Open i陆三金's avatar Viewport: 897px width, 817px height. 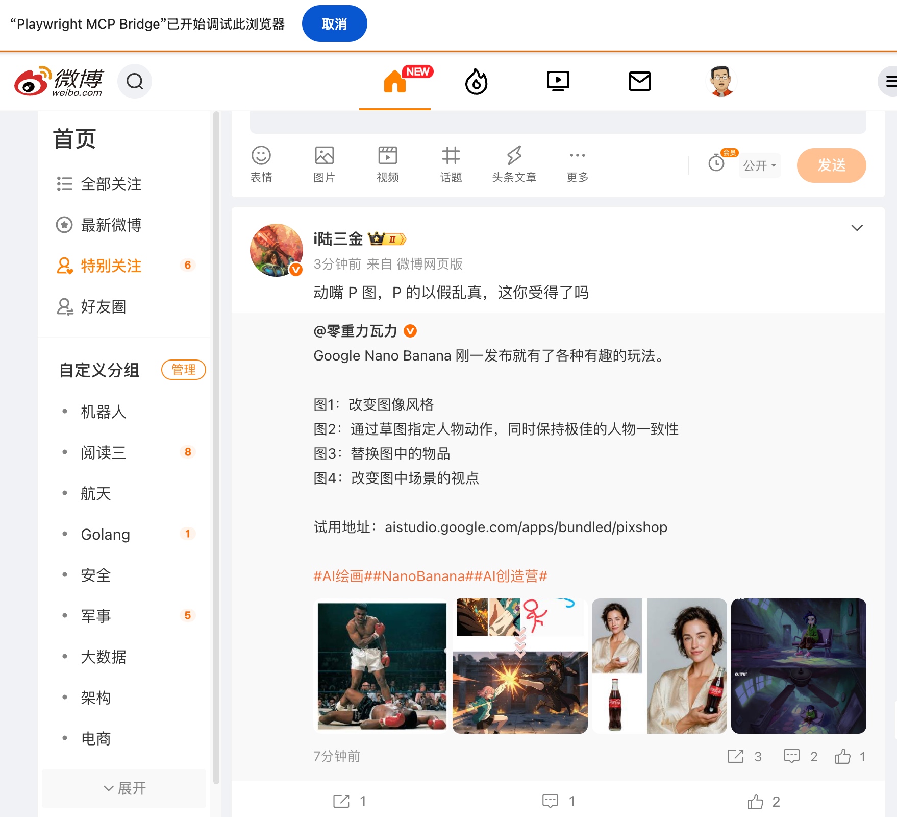pyautogui.click(x=277, y=250)
